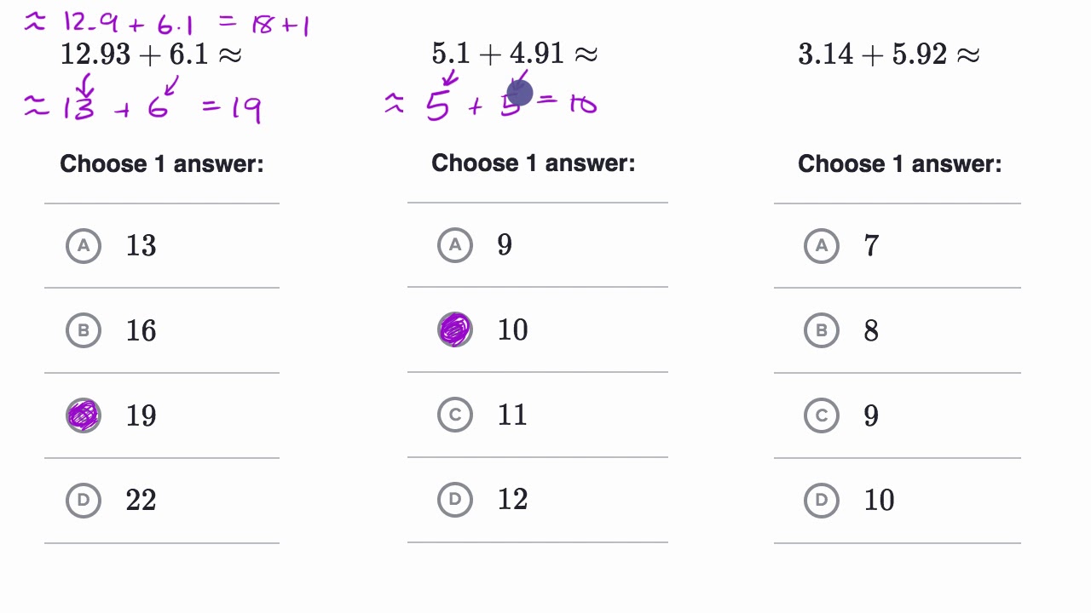The image size is (1091, 613).
Task: Select option D (10) for 3.14 + 5.92
Action: (x=822, y=500)
